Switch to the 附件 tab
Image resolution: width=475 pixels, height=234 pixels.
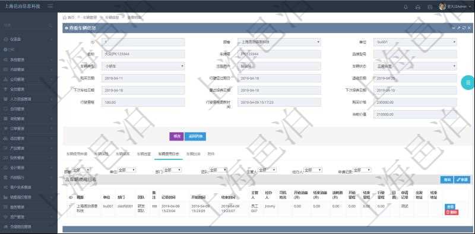211,153
